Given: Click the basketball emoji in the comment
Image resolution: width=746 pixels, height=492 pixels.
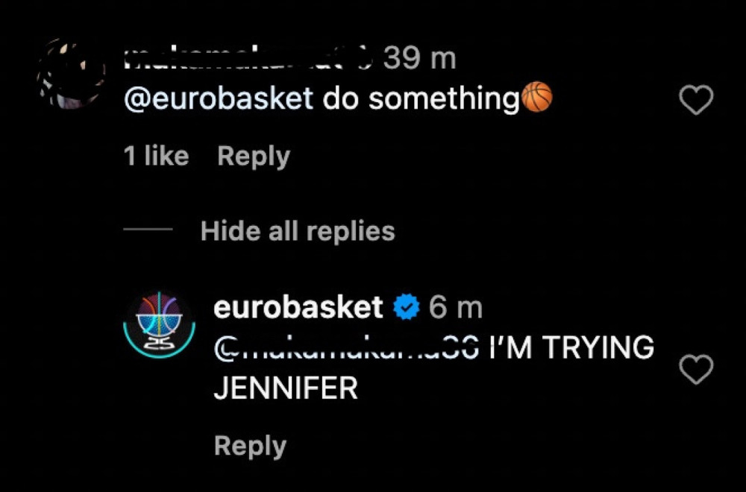Looking at the screenshot, I should 536,98.
